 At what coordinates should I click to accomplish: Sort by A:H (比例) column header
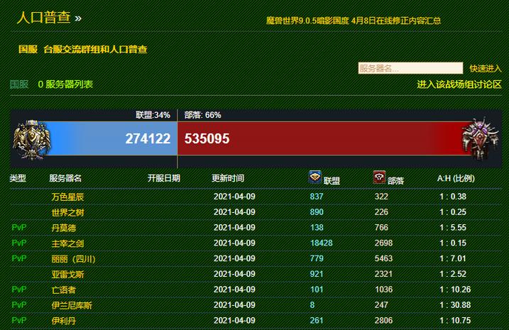[x=456, y=178]
